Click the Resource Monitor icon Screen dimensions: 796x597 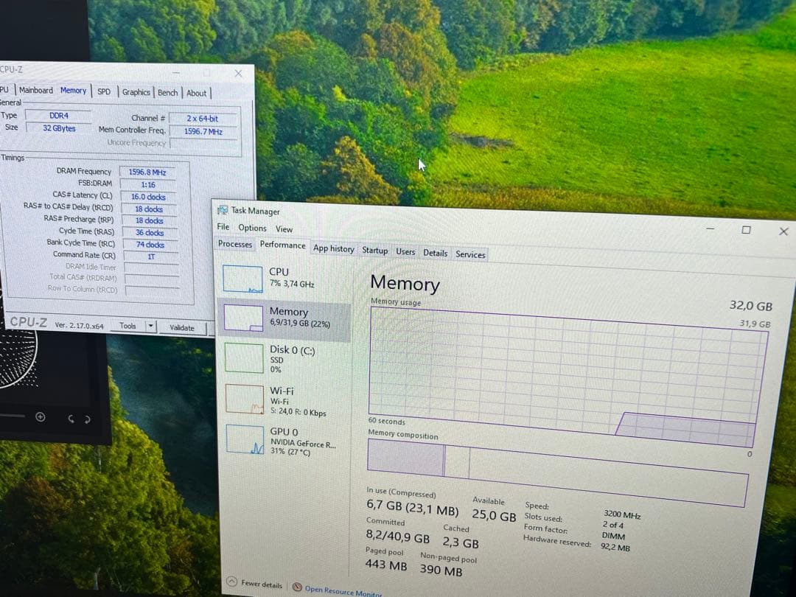pyautogui.click(x=297, y=587)
